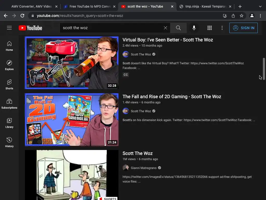Screen dimensions: 266x200
Task: Click Scott The Woz avatar under 2D Gaming video
Action: tap(126, 111)
